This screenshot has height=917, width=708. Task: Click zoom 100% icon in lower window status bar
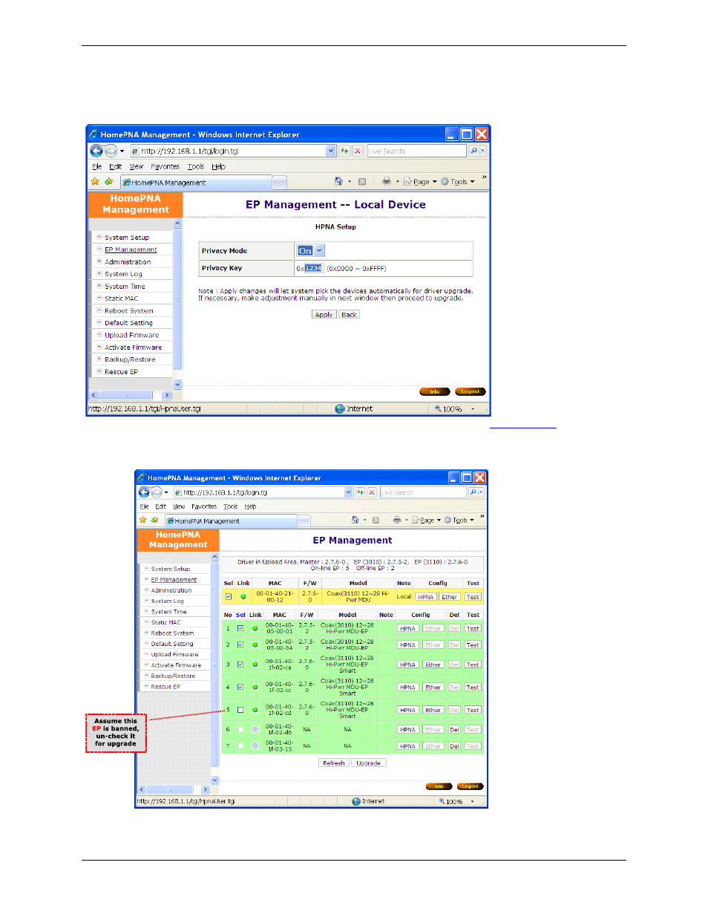click(x=442, y=801)
